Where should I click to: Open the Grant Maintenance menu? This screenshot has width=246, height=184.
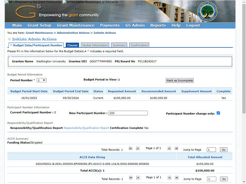75,25
